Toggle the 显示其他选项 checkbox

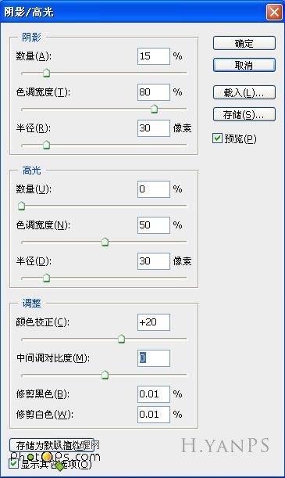[14, 464]
